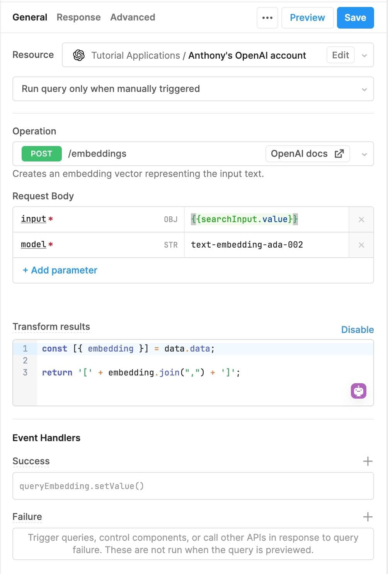Select the queryEmbedding.setValue() success handler
The height and width of the screenshot is (574, 388).
pyautogui.click(x=193, y=486)
